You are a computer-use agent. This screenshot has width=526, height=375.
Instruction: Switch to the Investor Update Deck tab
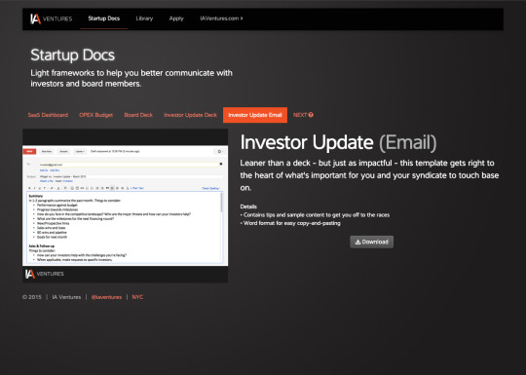click(x=190, y=115)
